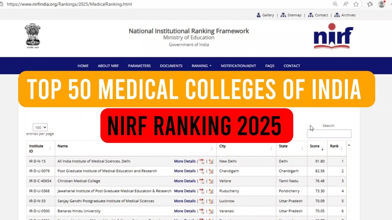Open the favorites list icon in browser toolbar

(x=370, y=4)
